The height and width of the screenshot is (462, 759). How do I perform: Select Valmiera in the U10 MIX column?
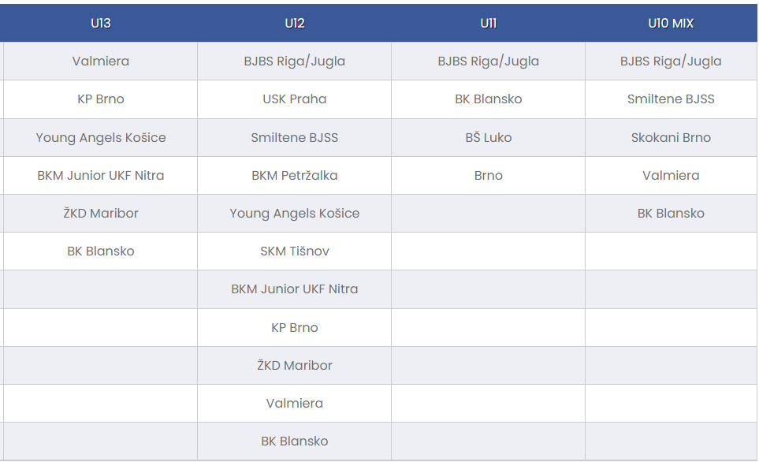tap(671, 175)
